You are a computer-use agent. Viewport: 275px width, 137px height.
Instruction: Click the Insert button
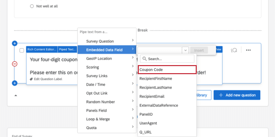[199, 50]
